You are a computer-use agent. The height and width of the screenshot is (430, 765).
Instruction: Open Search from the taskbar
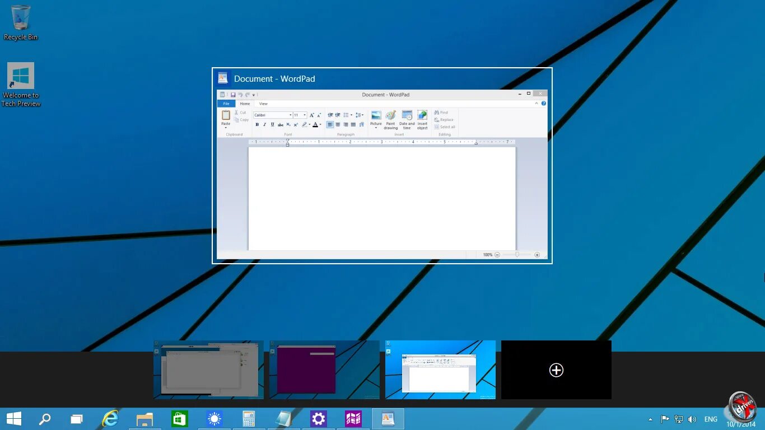pyautogui.click(x=45, y=419)
